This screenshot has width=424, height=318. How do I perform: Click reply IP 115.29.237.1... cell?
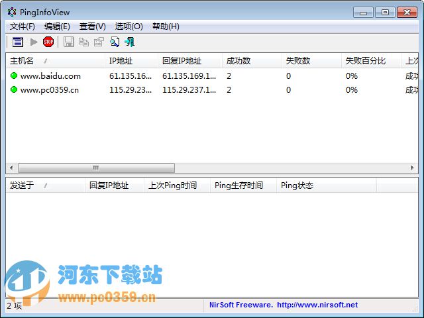click(x=189, y=90)
